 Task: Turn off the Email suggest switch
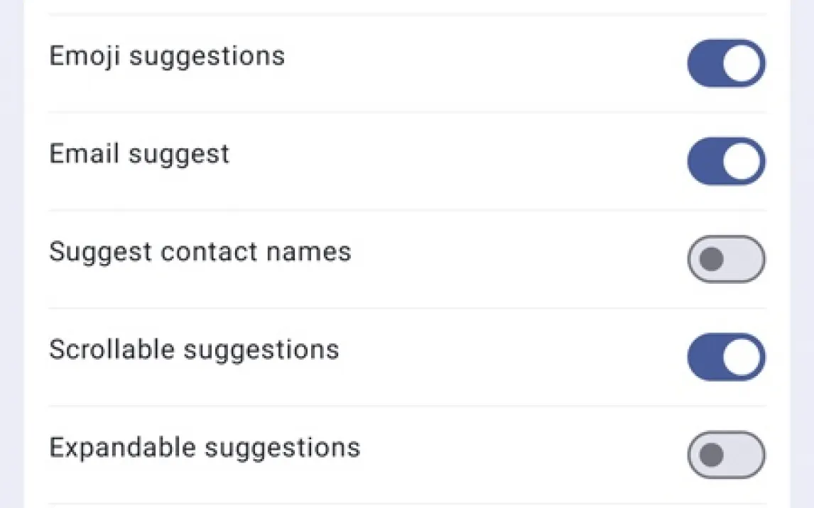tap(726, 161)
